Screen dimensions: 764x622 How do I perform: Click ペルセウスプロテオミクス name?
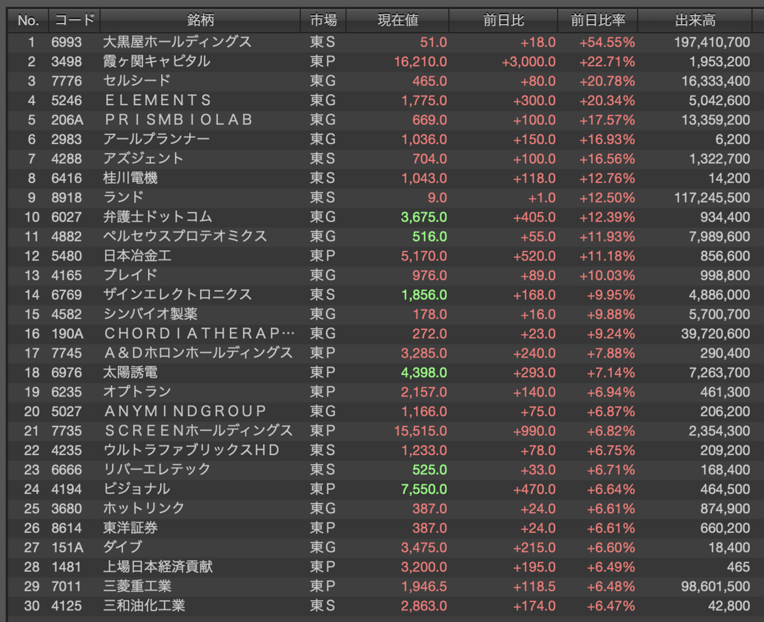tap(185, 236)
